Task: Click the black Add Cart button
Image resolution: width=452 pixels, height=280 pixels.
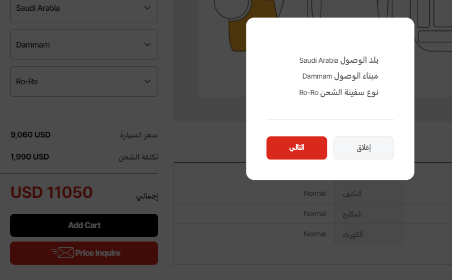Action: pos(84,225)
